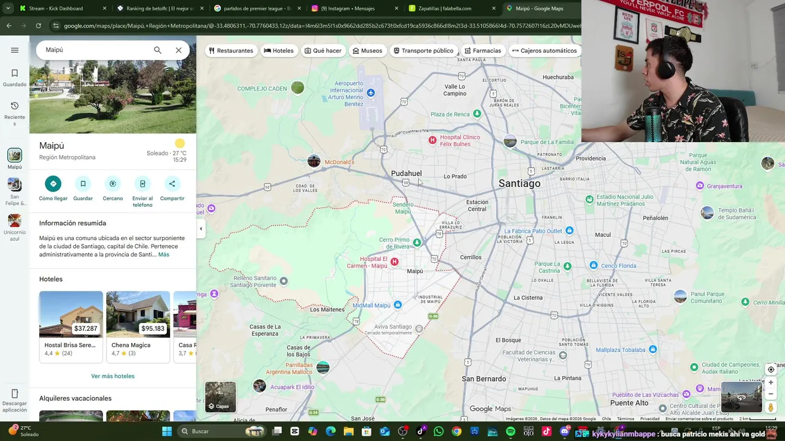Image resolution: width=785 pixels, height=441 pixels.
Task: Expand summary with the Más link
Action: coord(164,254)
